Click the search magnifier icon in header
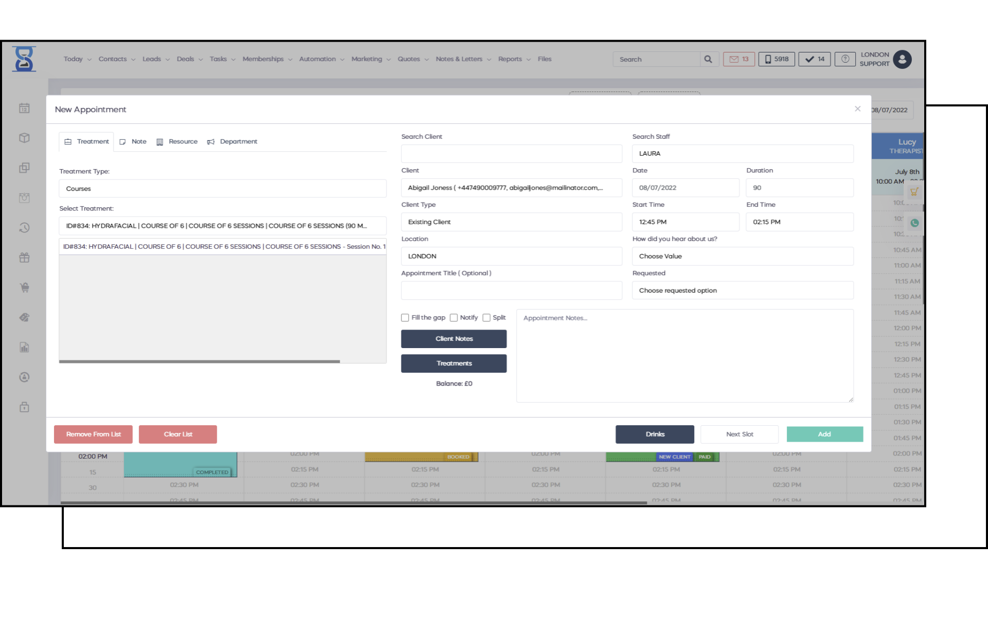This screenshot has height=617, width=988. (x=708, y=59)
